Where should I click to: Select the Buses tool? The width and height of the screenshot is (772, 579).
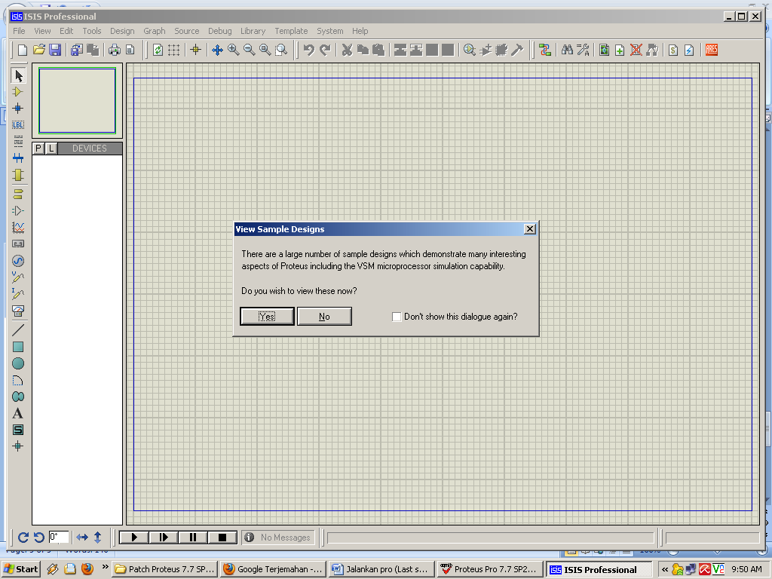coord(18,158)
